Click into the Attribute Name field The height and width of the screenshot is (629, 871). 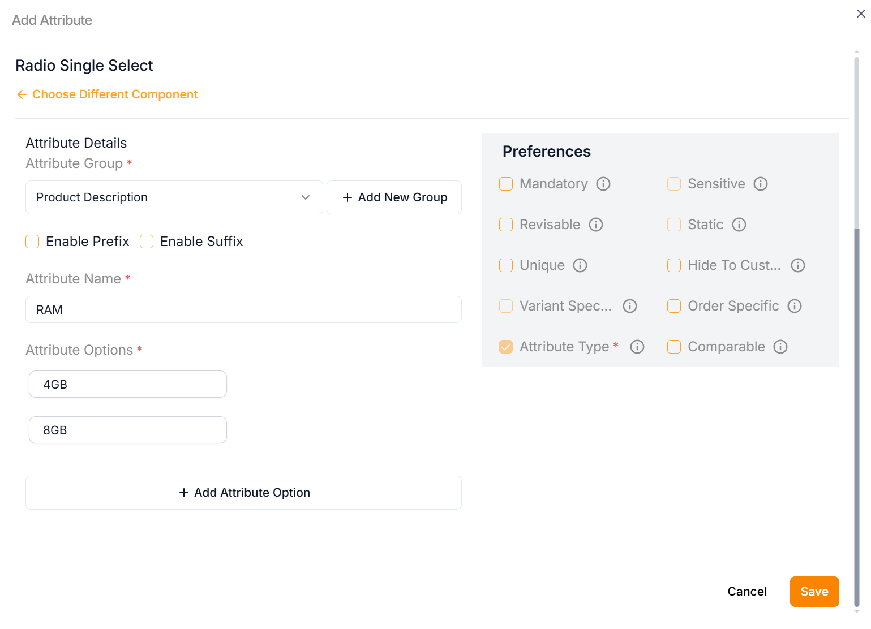click(x=243, y=310)
